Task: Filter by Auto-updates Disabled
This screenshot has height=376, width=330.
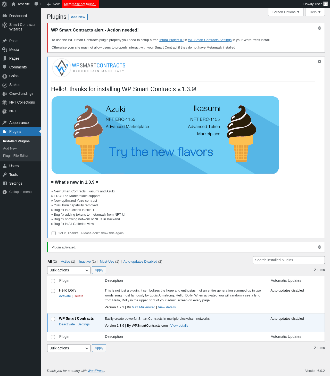Action: coord(140,262)
